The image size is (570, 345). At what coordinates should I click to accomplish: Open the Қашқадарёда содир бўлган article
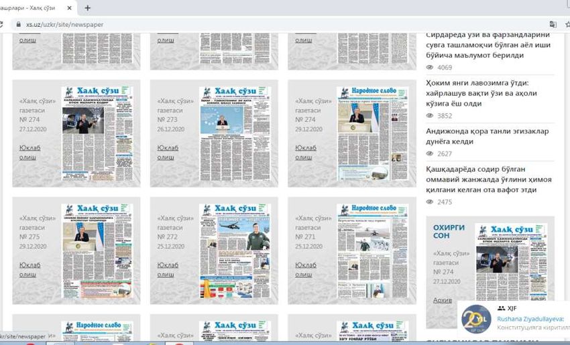489,179
